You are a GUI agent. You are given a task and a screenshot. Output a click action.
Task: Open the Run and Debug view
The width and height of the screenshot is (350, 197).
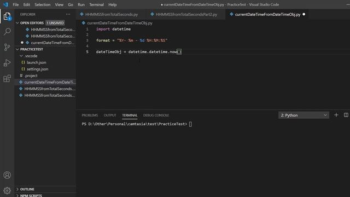pyautogui.click(x=7, y=63)
